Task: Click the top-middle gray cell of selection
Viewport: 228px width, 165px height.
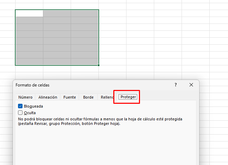Action: tap(57, 13)
